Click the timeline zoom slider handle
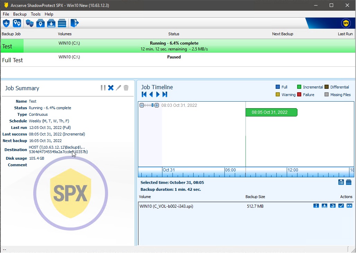 tap(152, 105)
